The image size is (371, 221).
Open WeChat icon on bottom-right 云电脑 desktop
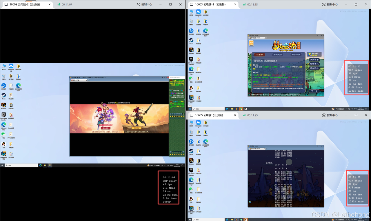coord(191,190)
